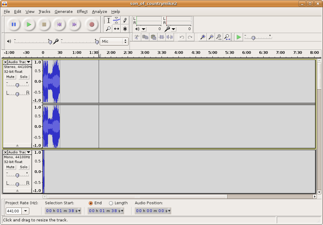Click Silence selection icon

tap(170, 37)
